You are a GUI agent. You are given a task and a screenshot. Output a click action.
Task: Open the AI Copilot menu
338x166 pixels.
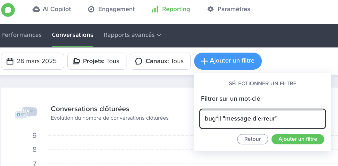[x=52, y=9]
